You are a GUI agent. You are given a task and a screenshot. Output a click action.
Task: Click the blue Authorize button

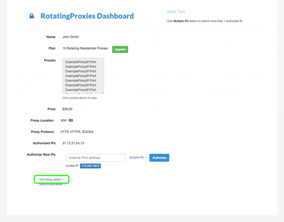pos(159,158)
